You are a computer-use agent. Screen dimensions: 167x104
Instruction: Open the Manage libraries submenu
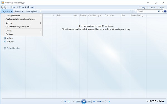click(22, 16)
